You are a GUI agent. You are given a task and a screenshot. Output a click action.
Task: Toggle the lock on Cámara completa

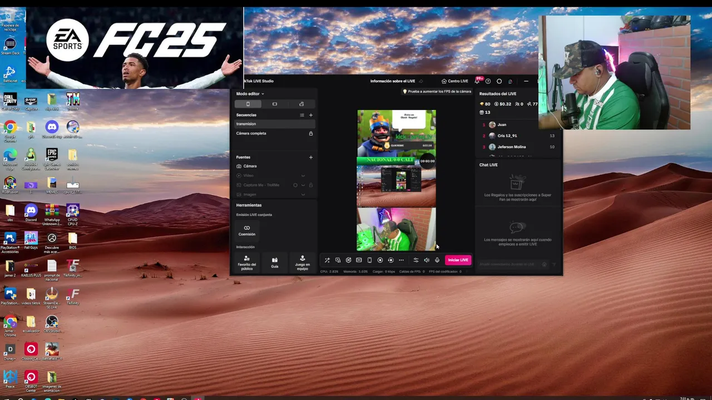point(311,133)
